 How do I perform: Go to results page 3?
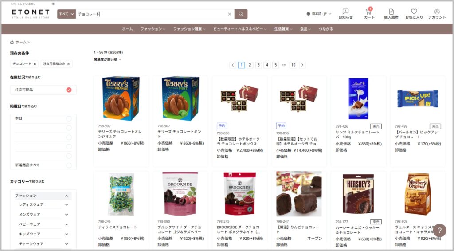tap(258, 65)
